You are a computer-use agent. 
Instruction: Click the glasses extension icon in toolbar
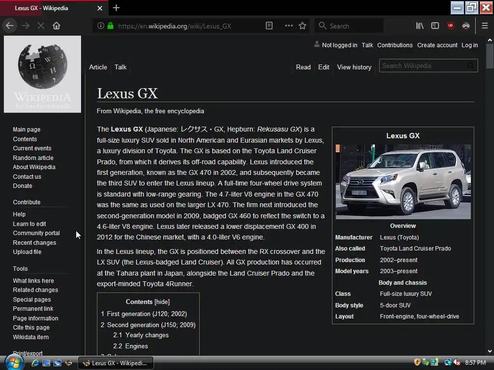[x=466, y=26]
